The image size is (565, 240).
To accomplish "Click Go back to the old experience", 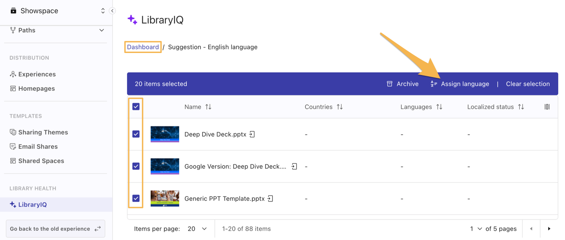I will pos(55,228).
